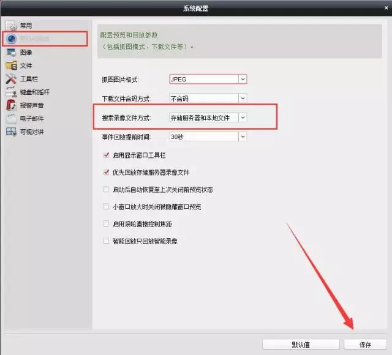Image resolution: width=392 pixels, height=355 pixels.
Task: Enable 启用滚轮直接控制焦距 checkbox
Action: coord(107,224)
